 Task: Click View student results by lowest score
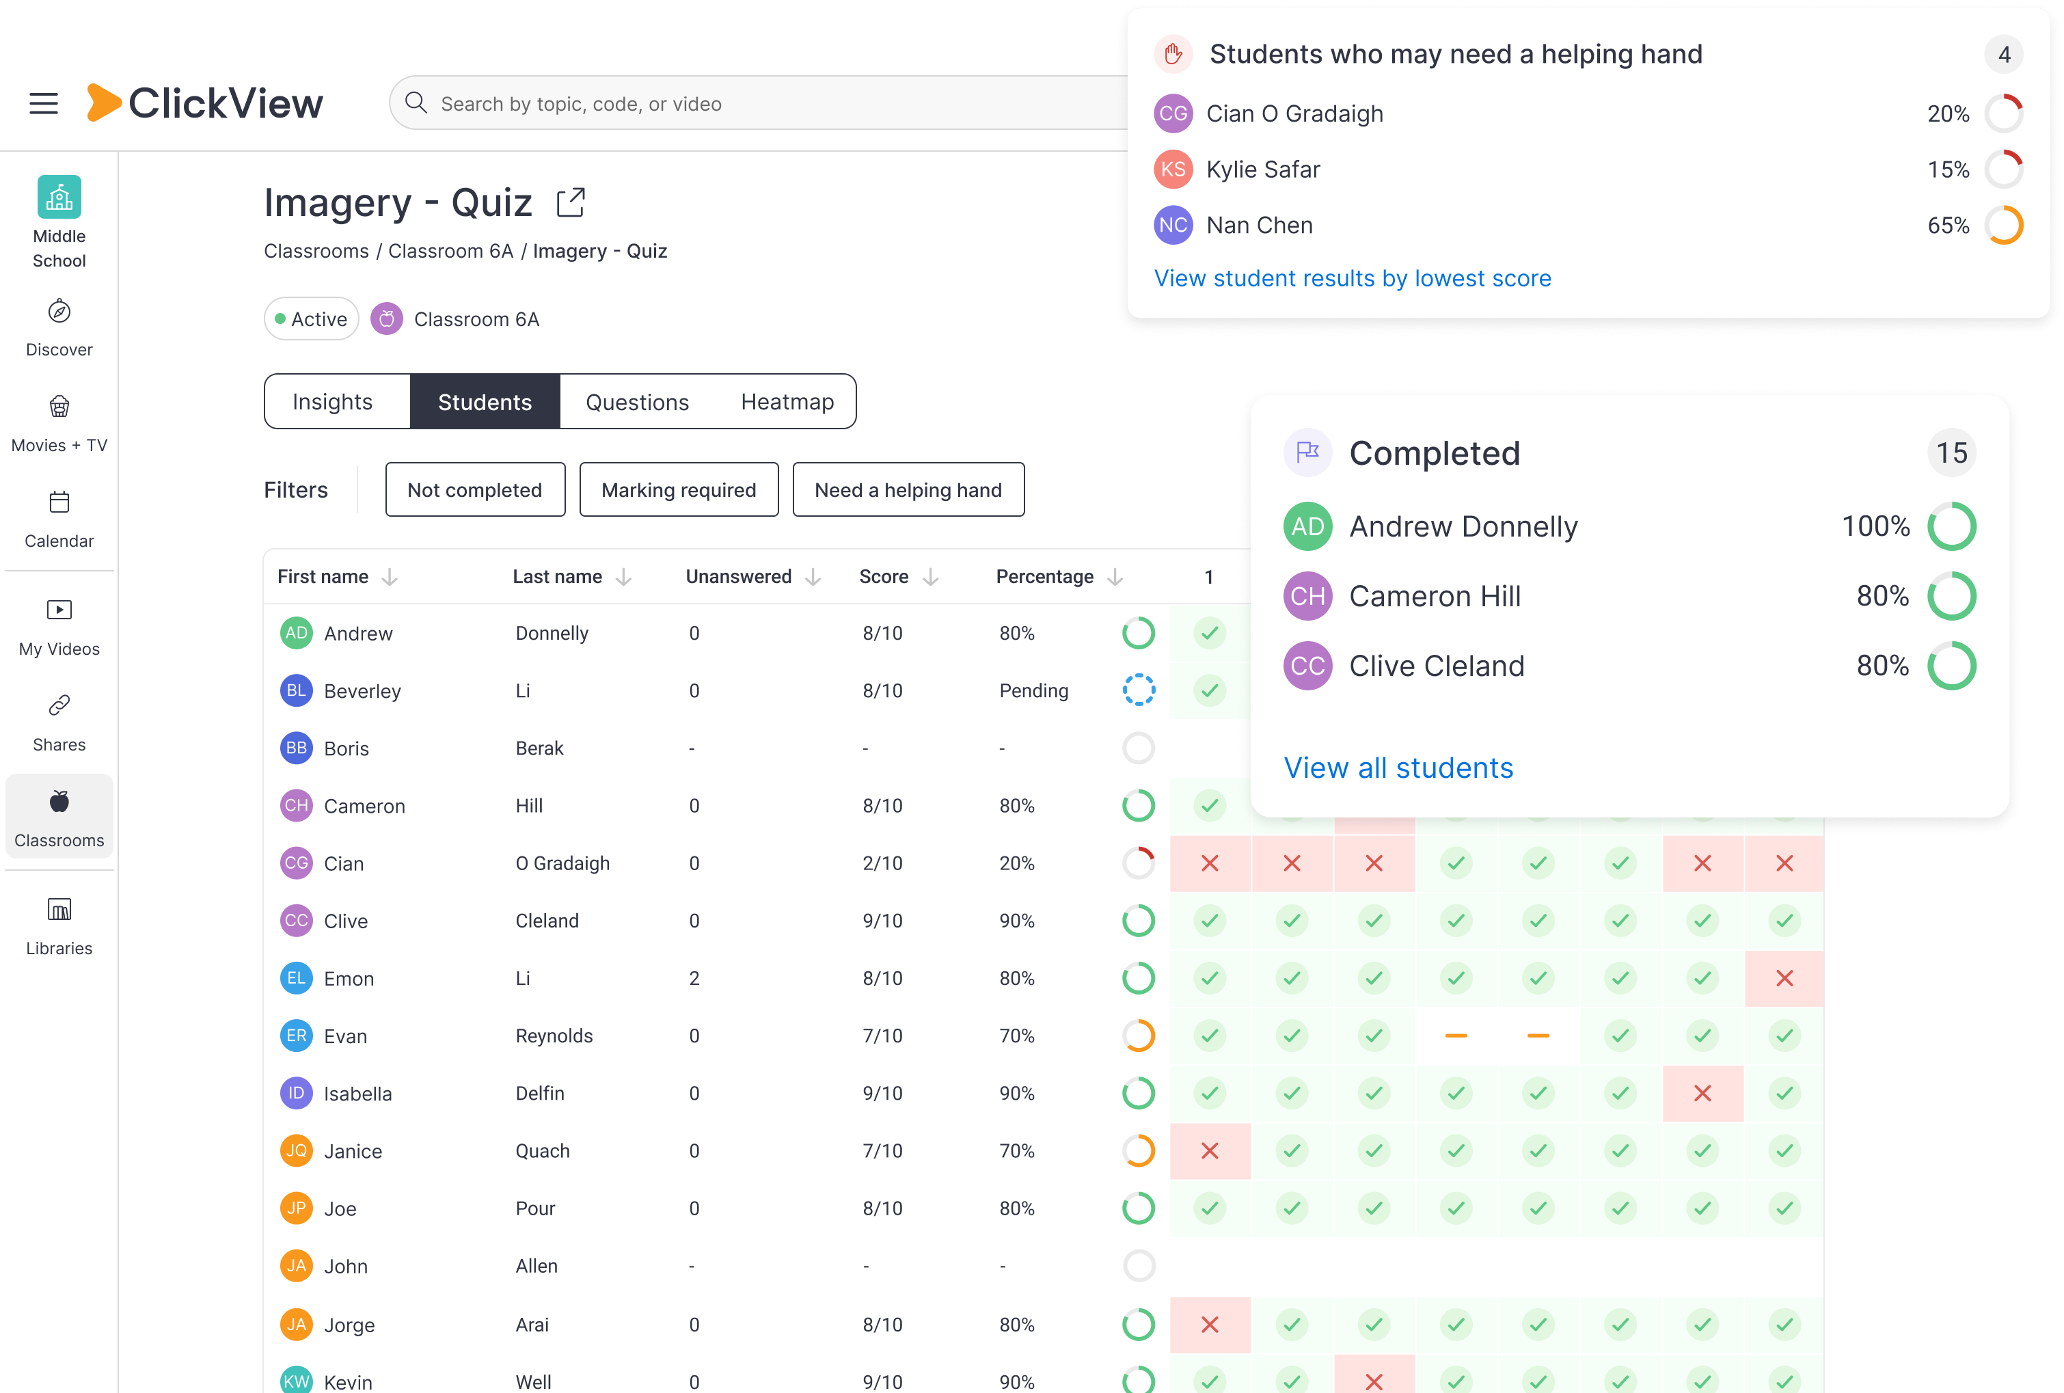pyautogui.click(x=1352, y=278)
